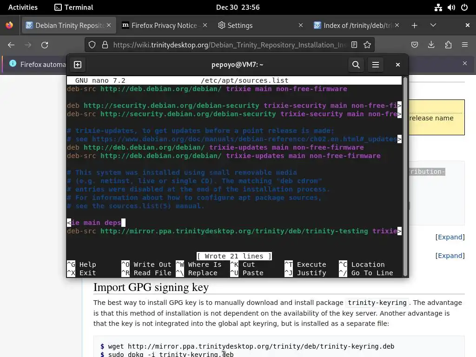Open the clock and calendar at Dec 30 23:56
This screenshot has width=476, height=357.
point(238,7)
